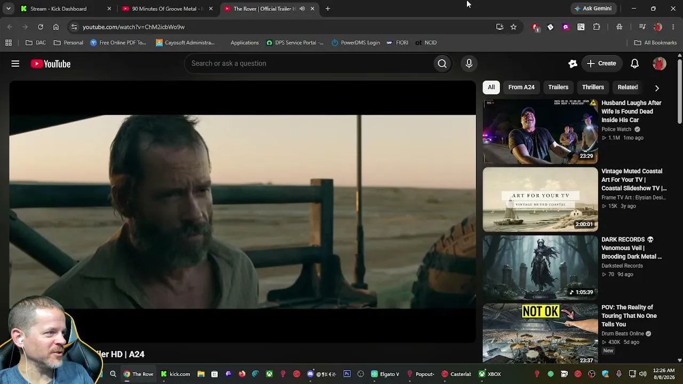Switch to the 90 Minutes Of Groove Metal tab
Image resolution: width=683 pixels, height=384 pixels.
click(x=167, y=9)
